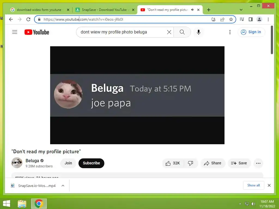Switch to the SnapSave tab
This screenshot has height=209, width=279.
(x=104, y=10)
